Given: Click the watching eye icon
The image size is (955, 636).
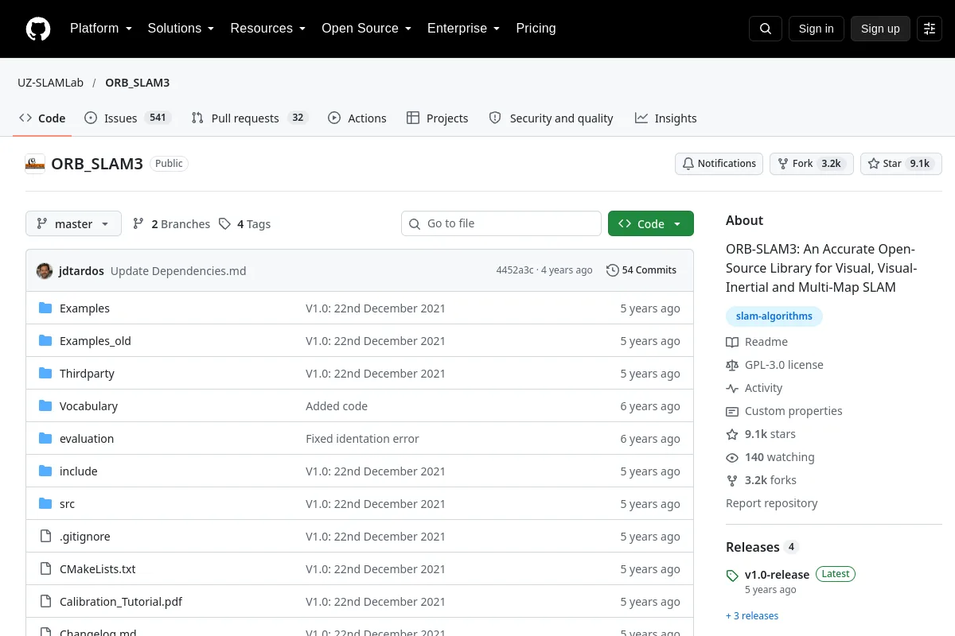Looking at the screenshot, I should [x=732, y=457].
